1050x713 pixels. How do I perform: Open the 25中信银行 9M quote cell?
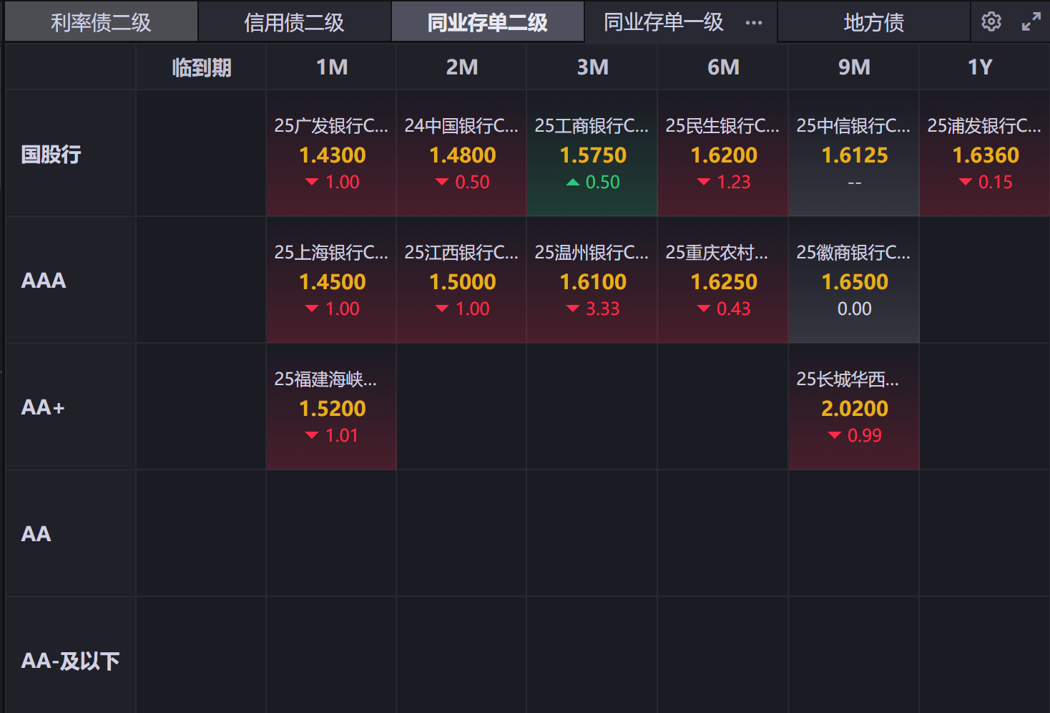854,154
